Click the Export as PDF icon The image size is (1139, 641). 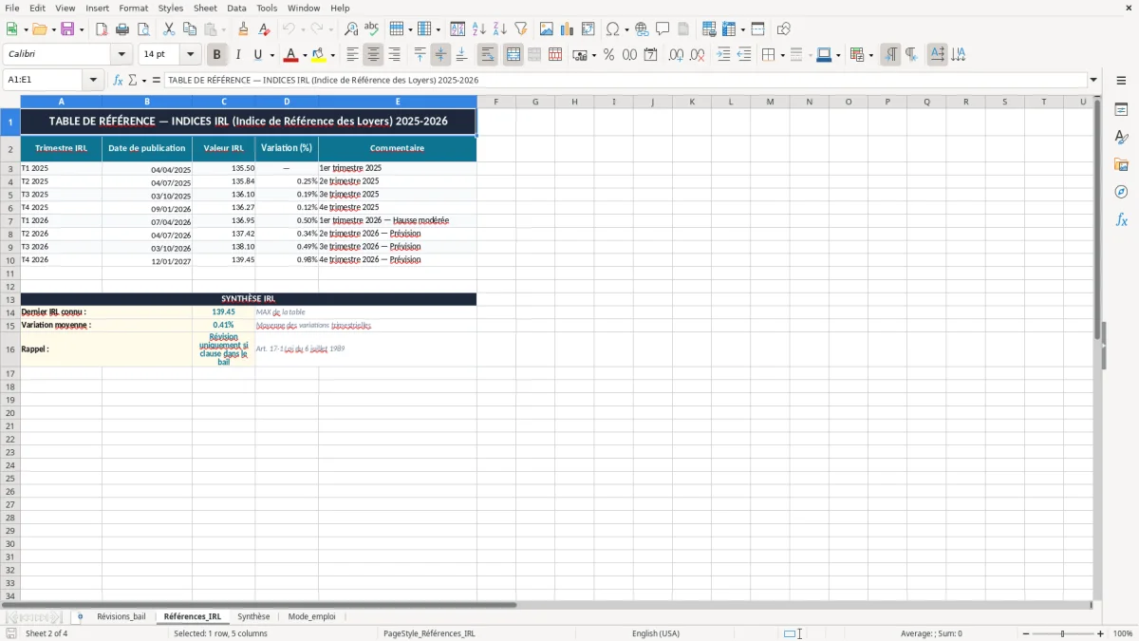(102, 29)
